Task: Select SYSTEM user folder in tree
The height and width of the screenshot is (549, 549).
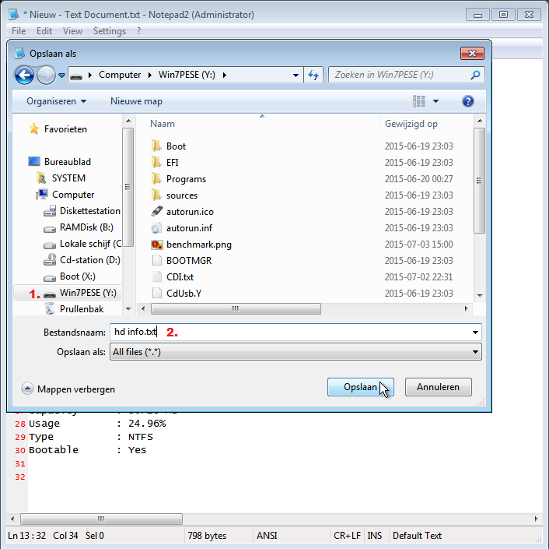Action: [61, 178]
